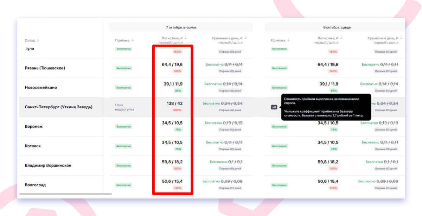The image size is (422, 216).
Task: Select the 8 октября, среда date header
Action: click(x=337, y=27)
